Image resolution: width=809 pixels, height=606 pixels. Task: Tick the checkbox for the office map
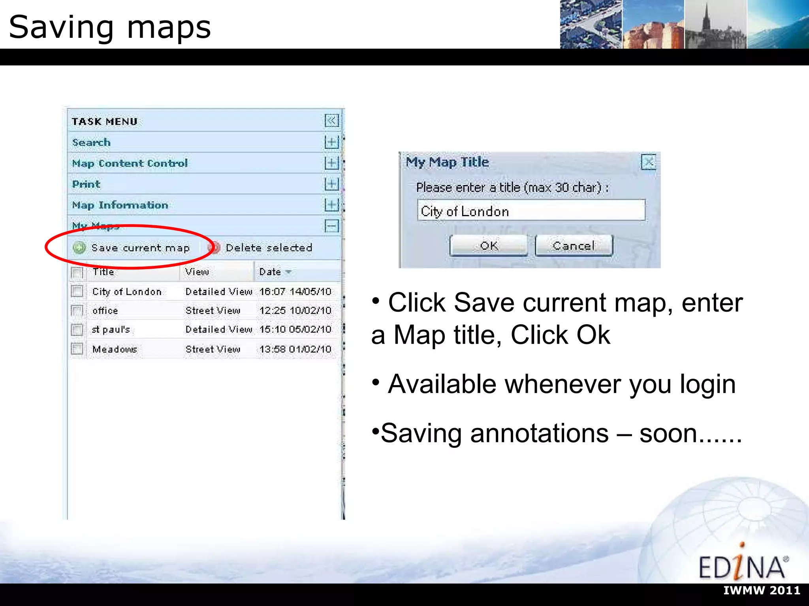[x=77, y=310]
